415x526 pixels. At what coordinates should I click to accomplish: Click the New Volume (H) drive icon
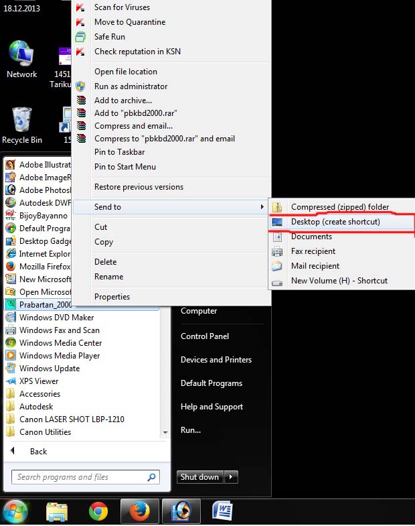pyautogui.click(x=277, y=283)
